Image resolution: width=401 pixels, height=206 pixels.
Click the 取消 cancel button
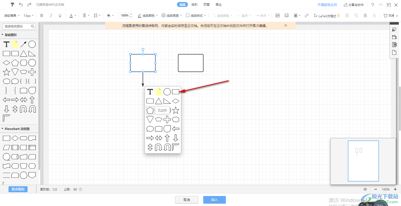[x=187, y=200]
